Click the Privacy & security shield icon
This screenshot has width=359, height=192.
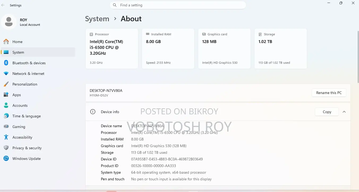coord(6,148)
